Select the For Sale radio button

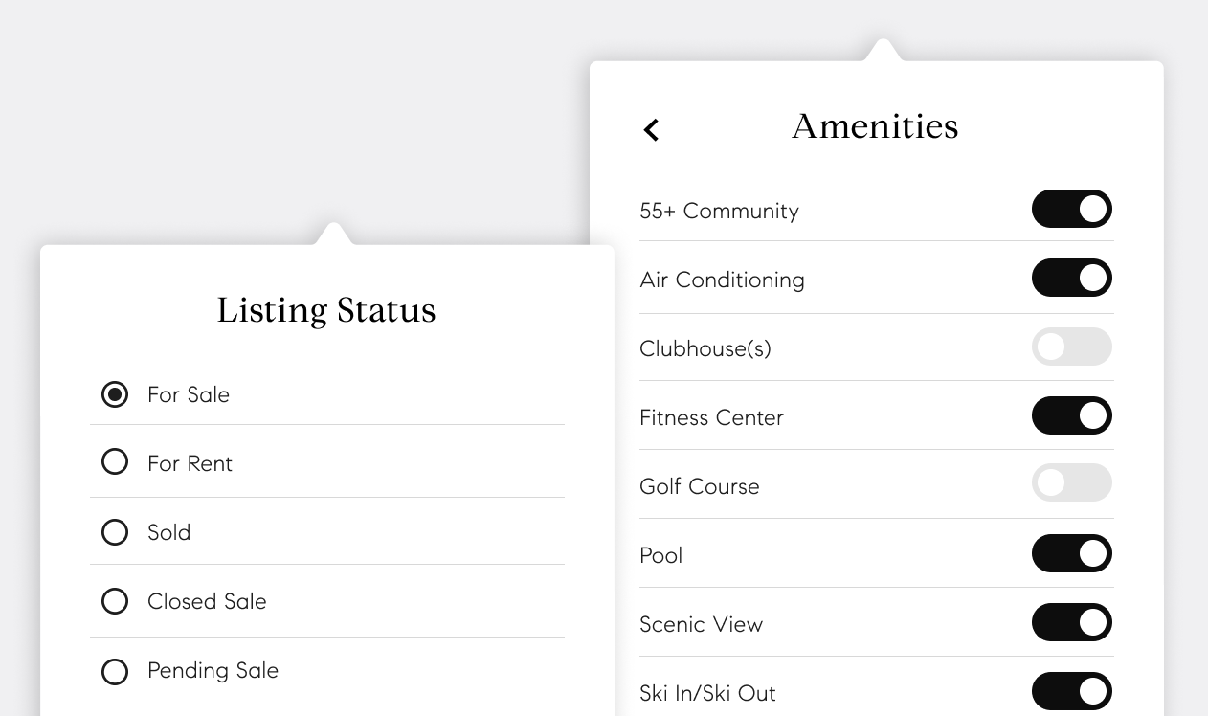tap(115, 394)
